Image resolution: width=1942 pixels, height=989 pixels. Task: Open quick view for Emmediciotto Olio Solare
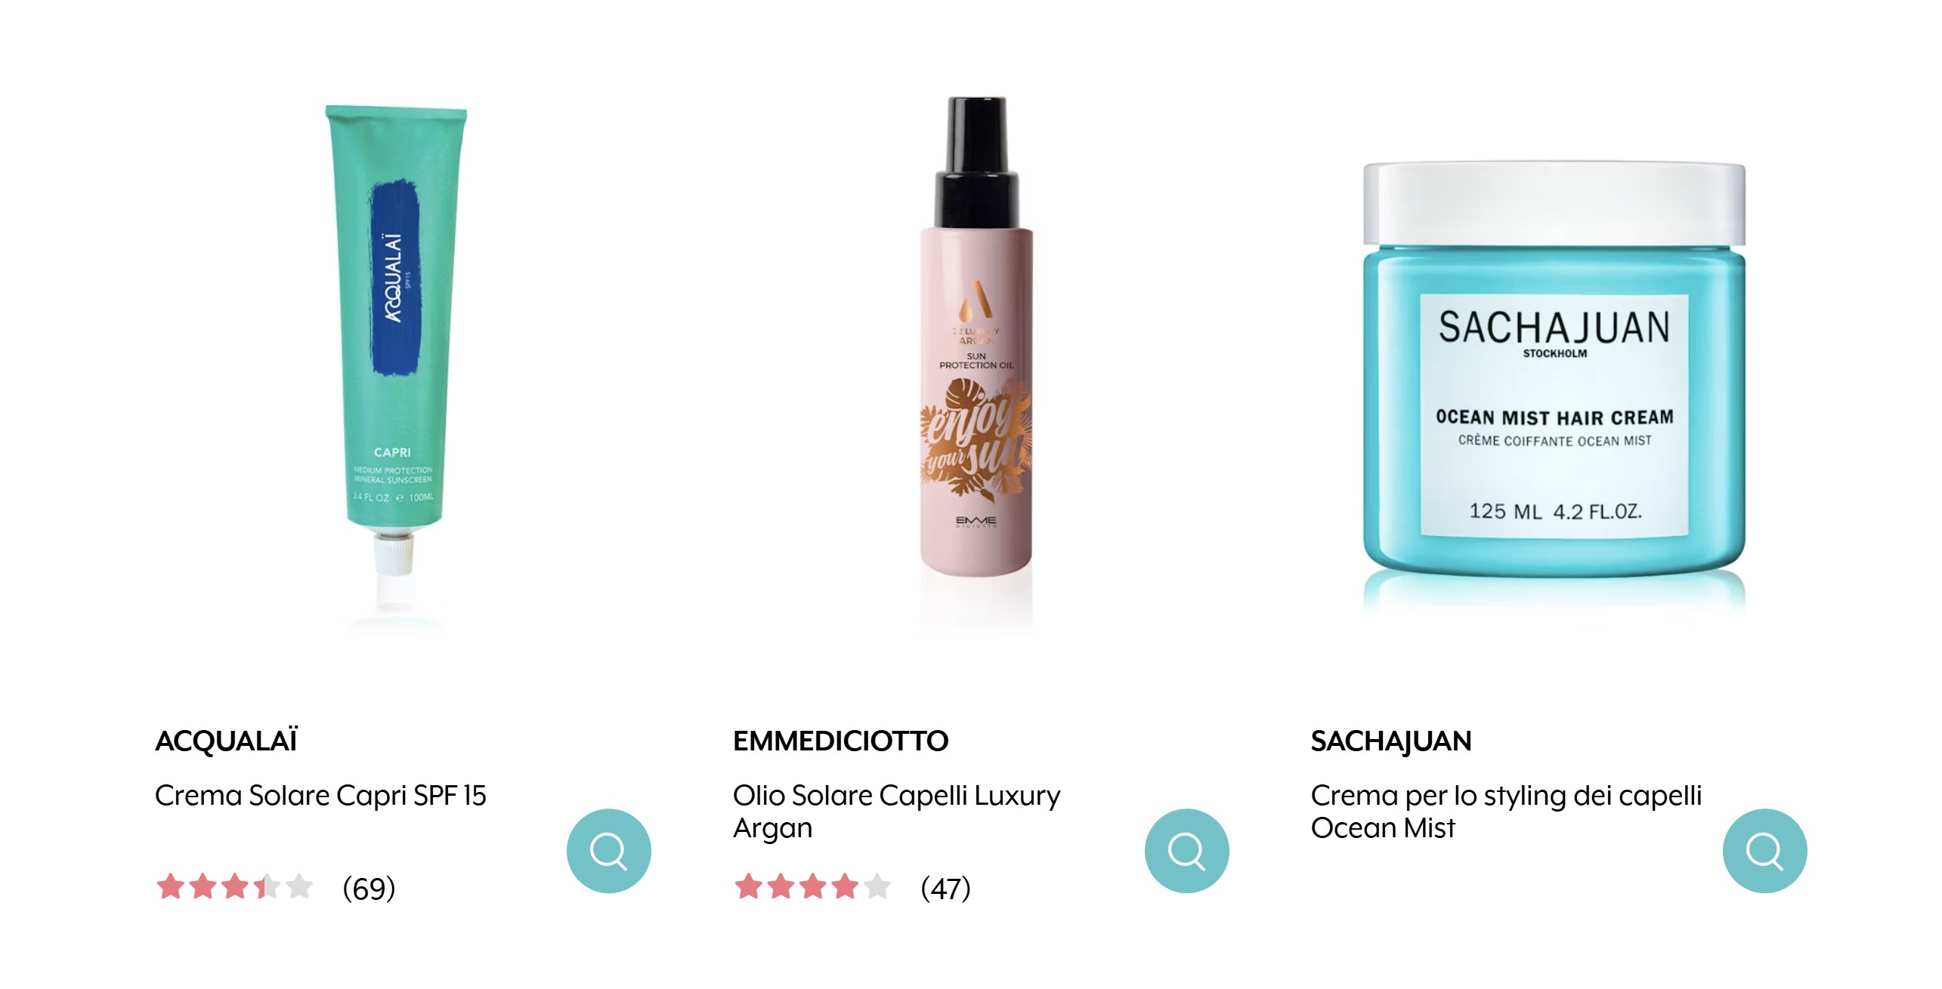coord(1186,851)
